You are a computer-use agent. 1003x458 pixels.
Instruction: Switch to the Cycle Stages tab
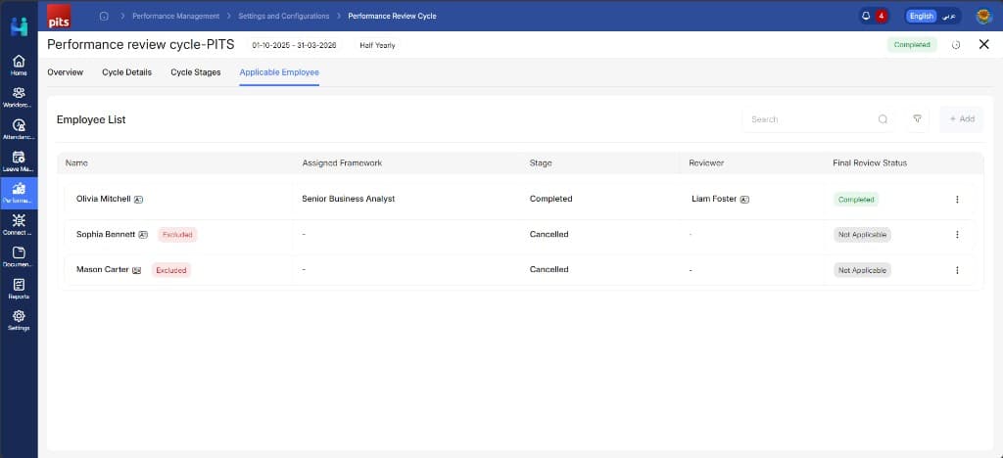196,72
